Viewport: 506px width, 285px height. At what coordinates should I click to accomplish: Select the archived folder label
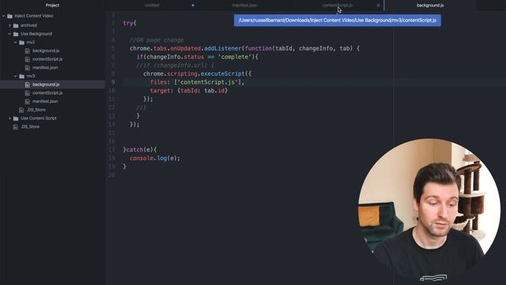pyautogui.click(x=28, y=25)
